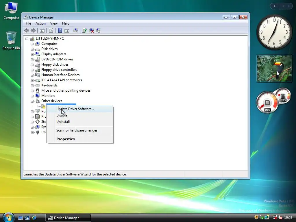The height and width of the screenshot is (222, 296).
Task: Choose Disable from the context menu
Action: pyautogui.click(x=80, y=115)
